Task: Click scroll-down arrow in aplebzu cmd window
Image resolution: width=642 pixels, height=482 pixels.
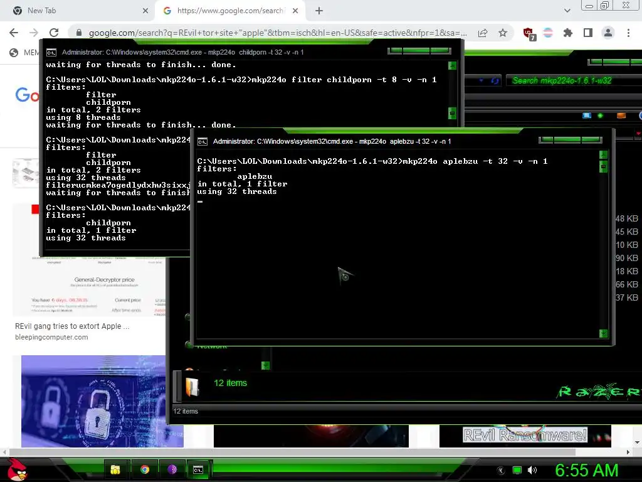Action: click(x=603, y=334)
